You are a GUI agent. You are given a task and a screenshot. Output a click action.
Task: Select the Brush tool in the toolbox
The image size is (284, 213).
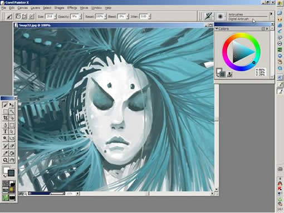(5, 105)
